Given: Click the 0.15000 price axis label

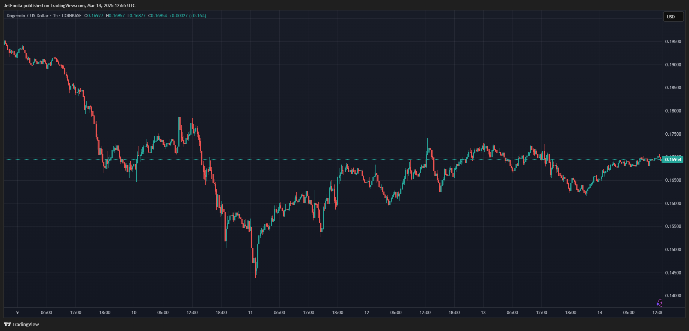Looking at the screenshot, I should (673, 250).
